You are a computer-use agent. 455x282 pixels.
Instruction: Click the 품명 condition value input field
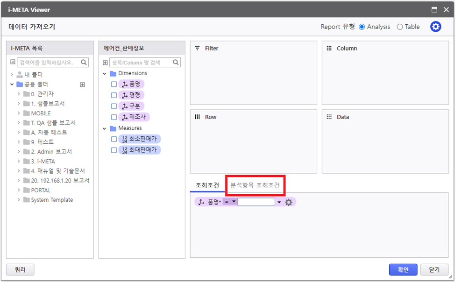pos(256,202)
